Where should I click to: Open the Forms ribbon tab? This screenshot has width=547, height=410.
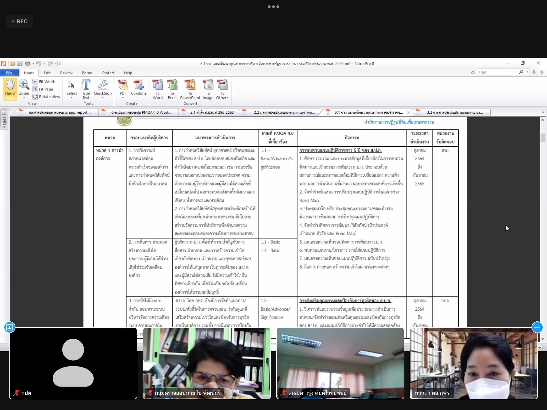coord(87,73)
